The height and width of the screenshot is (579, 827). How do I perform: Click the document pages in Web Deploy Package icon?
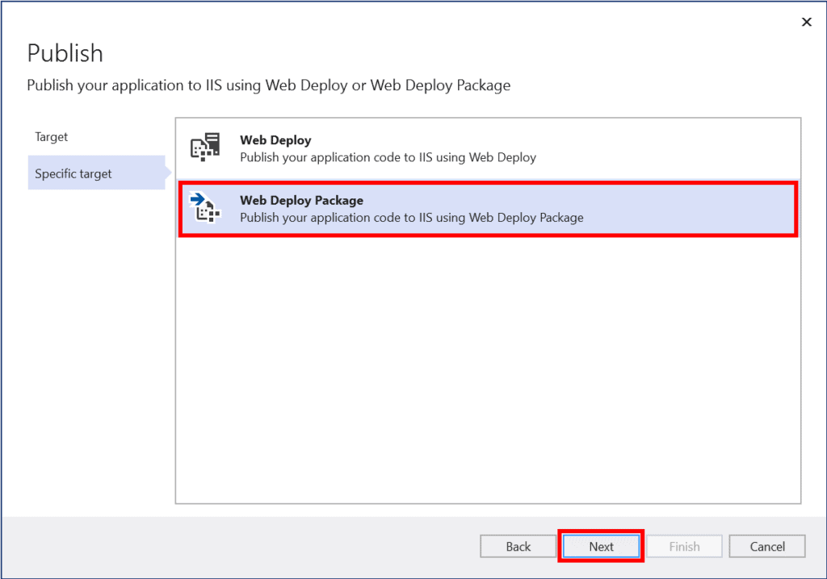[208, 213]
